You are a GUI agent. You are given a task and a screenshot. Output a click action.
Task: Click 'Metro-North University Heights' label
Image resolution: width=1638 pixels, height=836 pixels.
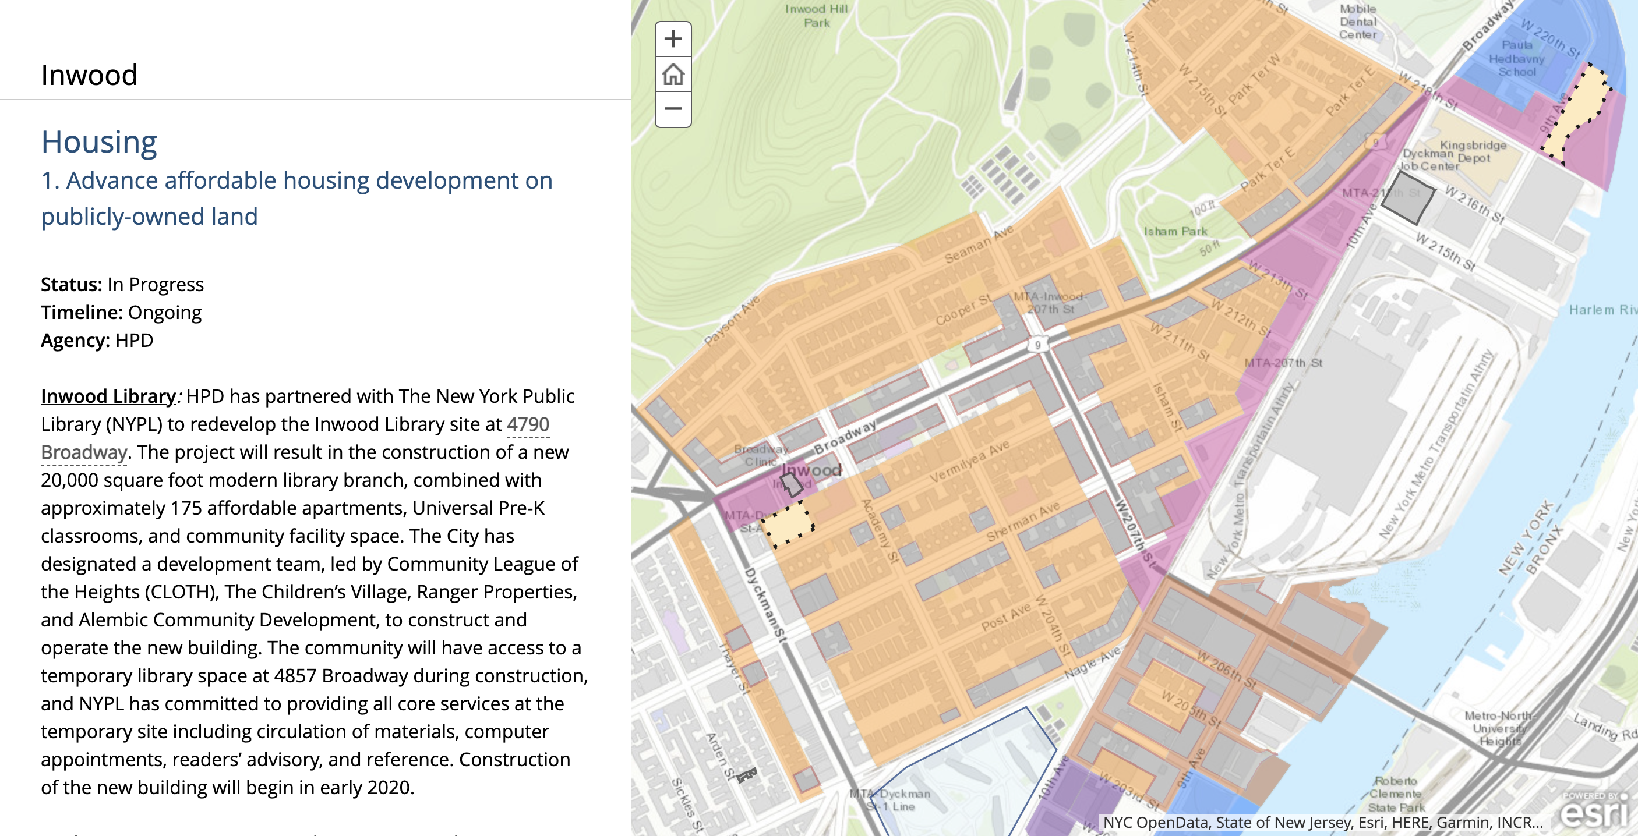[x=1499, y=728]
